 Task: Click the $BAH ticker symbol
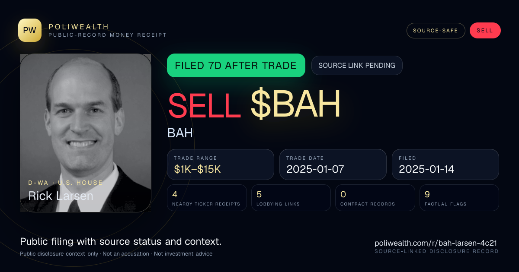pyautogui.click(x=295, y=104)
